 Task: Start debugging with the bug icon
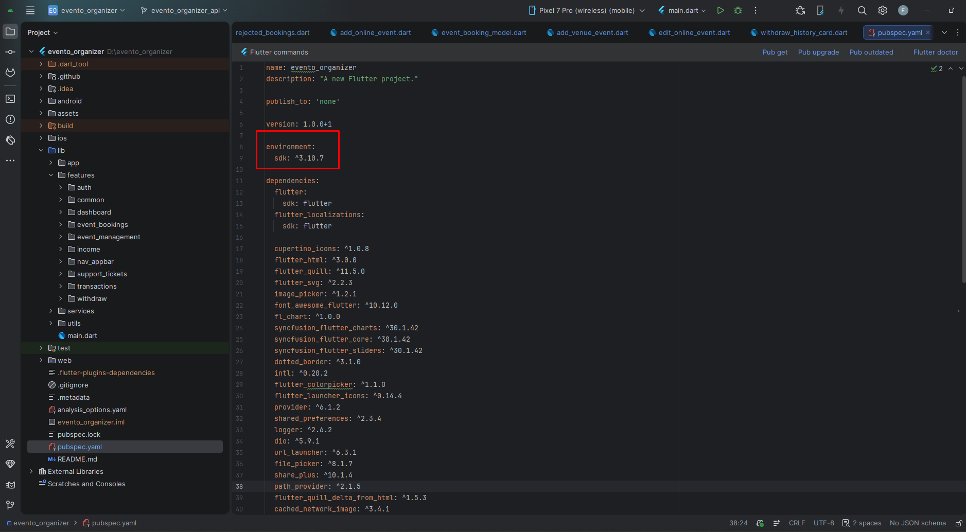(x=737, y=10)
